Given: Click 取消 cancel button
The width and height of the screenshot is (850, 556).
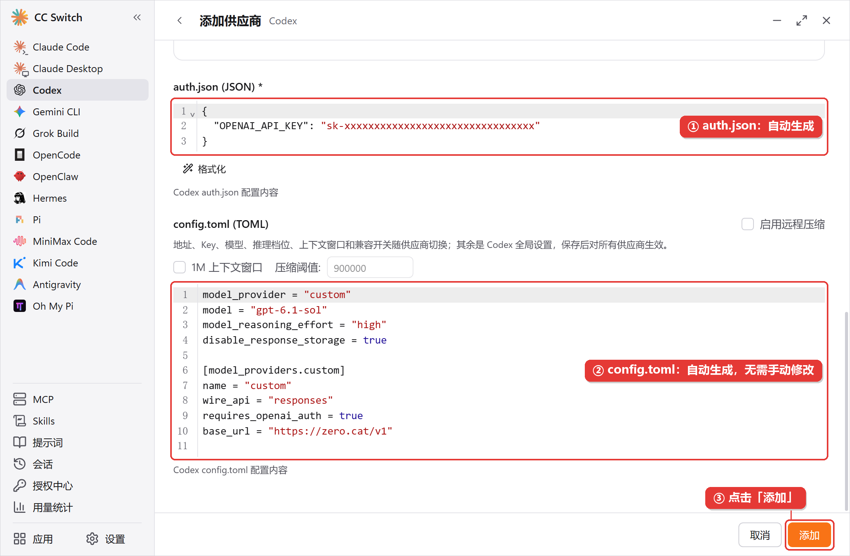Looking at the screenshot, I should (x=760, y=535).
